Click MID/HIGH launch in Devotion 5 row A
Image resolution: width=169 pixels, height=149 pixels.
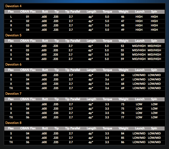point(139,46)
